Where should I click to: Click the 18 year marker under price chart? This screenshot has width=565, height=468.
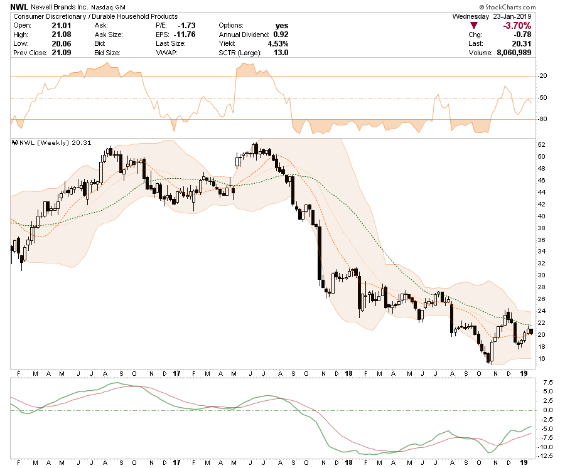tap(348, 373)
